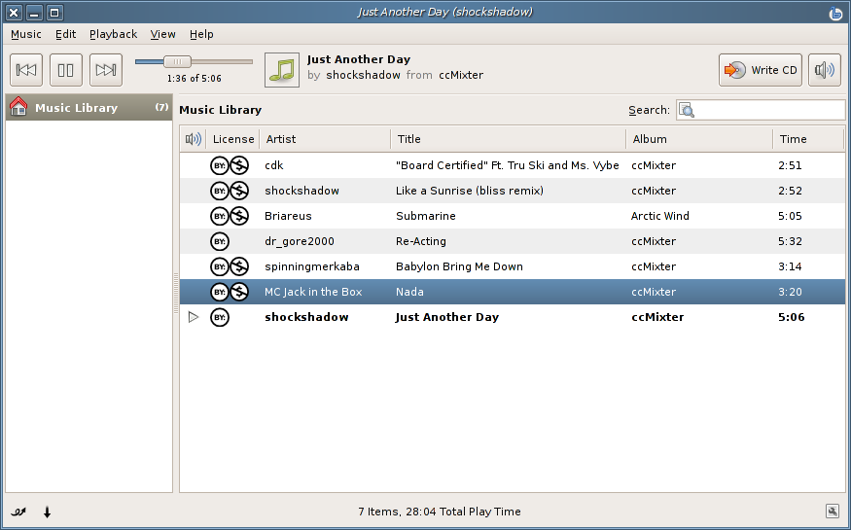The image size is (851, 530).
Task: Select the 'Nada' track title
Action: (x=409, y=292)
